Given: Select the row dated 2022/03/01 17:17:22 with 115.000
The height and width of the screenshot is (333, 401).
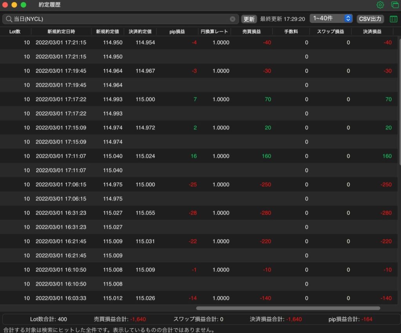Looking at the screenshot, I should pyautogui.click(x=199, y=99).
